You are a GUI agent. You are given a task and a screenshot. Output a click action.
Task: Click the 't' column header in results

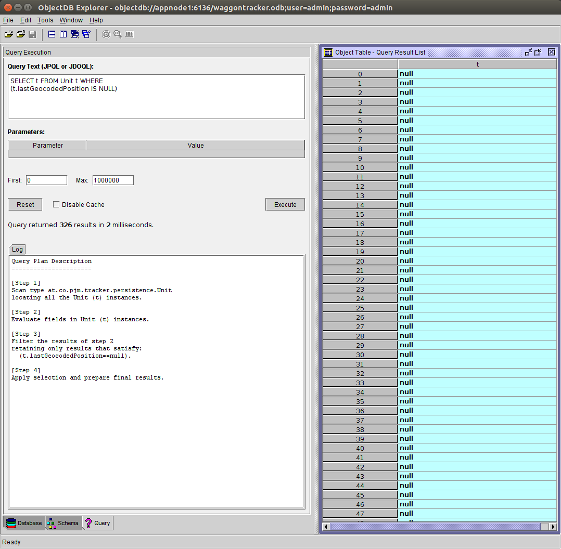click(477, 64)
